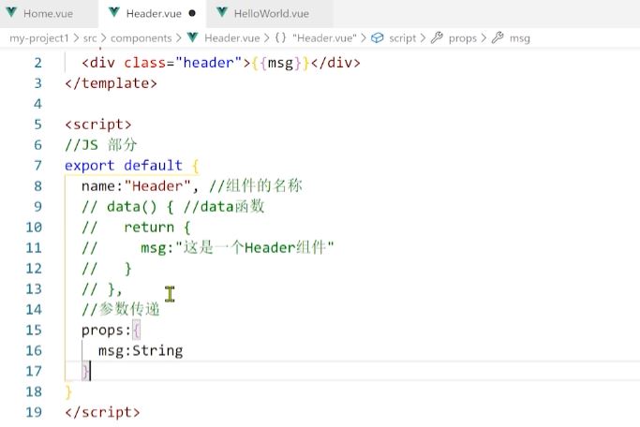640x427 pixels.
Task: Open the HelloWorld.vue tab
Action: coord(270,14)
